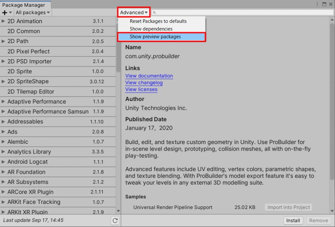Click the Remove button
Screen dimensions: 335x227
coord(319,220)
